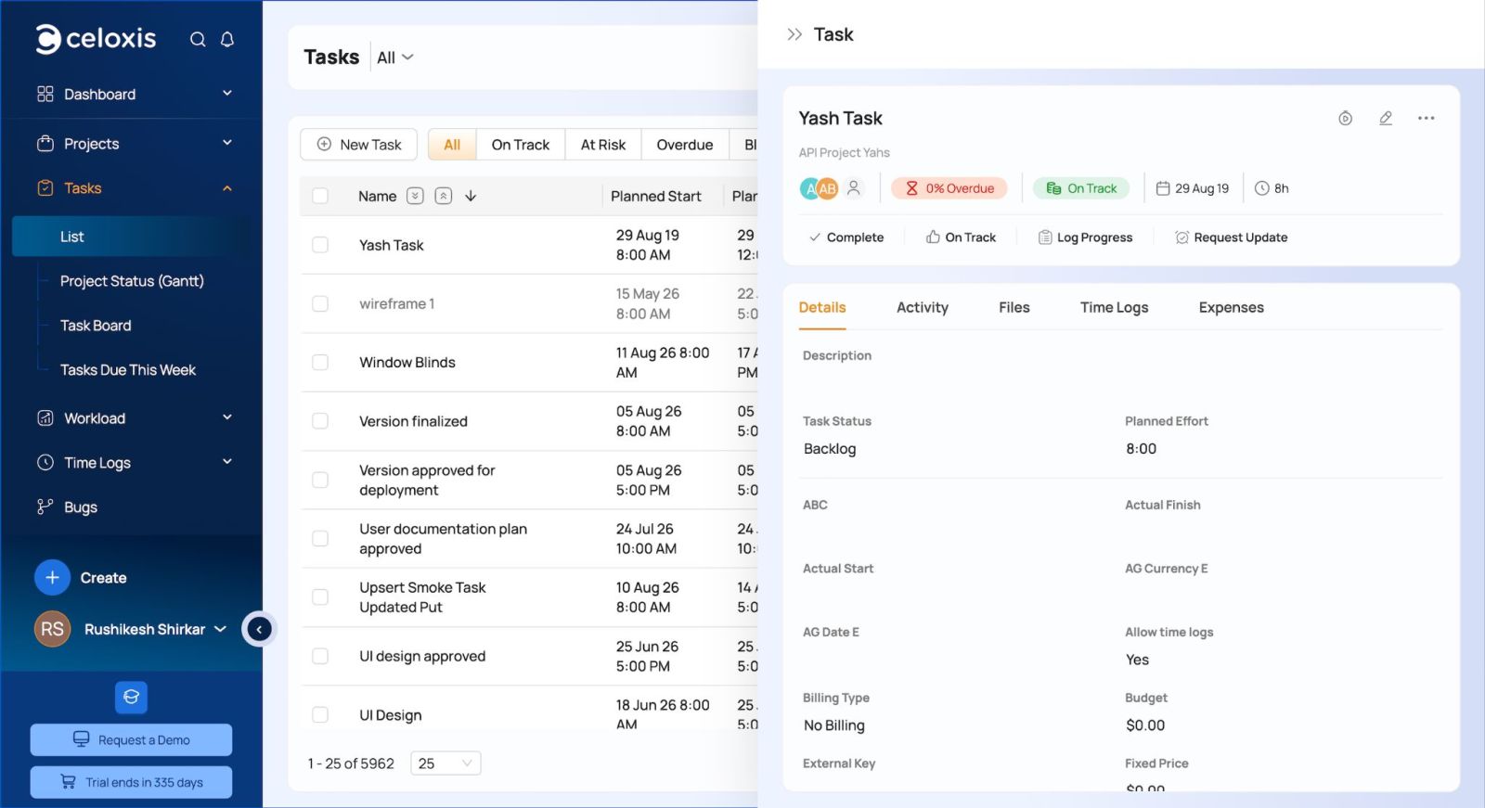Check the wireframe 1 row checkbox
The width and height of the screenshot is (1485, 808).
(320, 303)
